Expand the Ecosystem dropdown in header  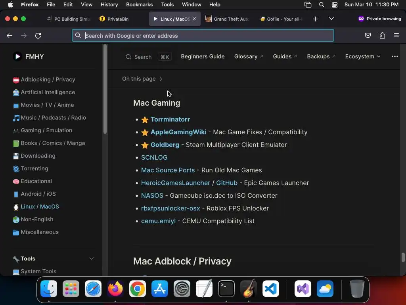coord(362,56)
